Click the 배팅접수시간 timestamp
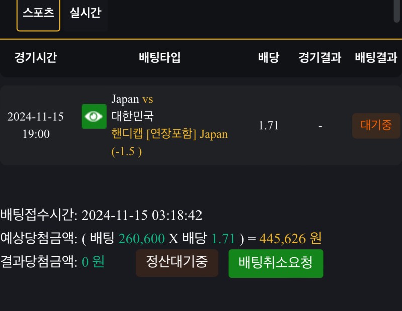402x311 pixels. point(142,216)
